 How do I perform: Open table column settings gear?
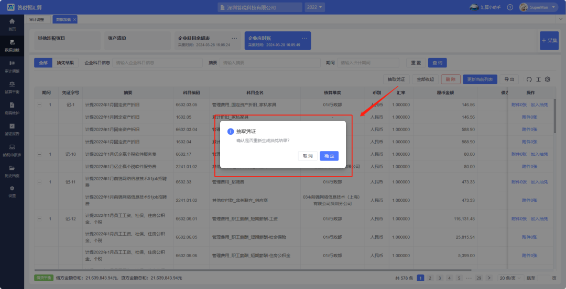(548, 79)
